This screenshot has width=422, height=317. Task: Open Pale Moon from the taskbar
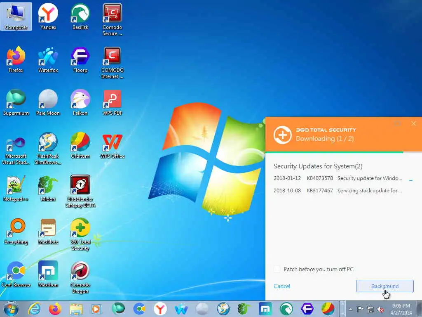202,309
